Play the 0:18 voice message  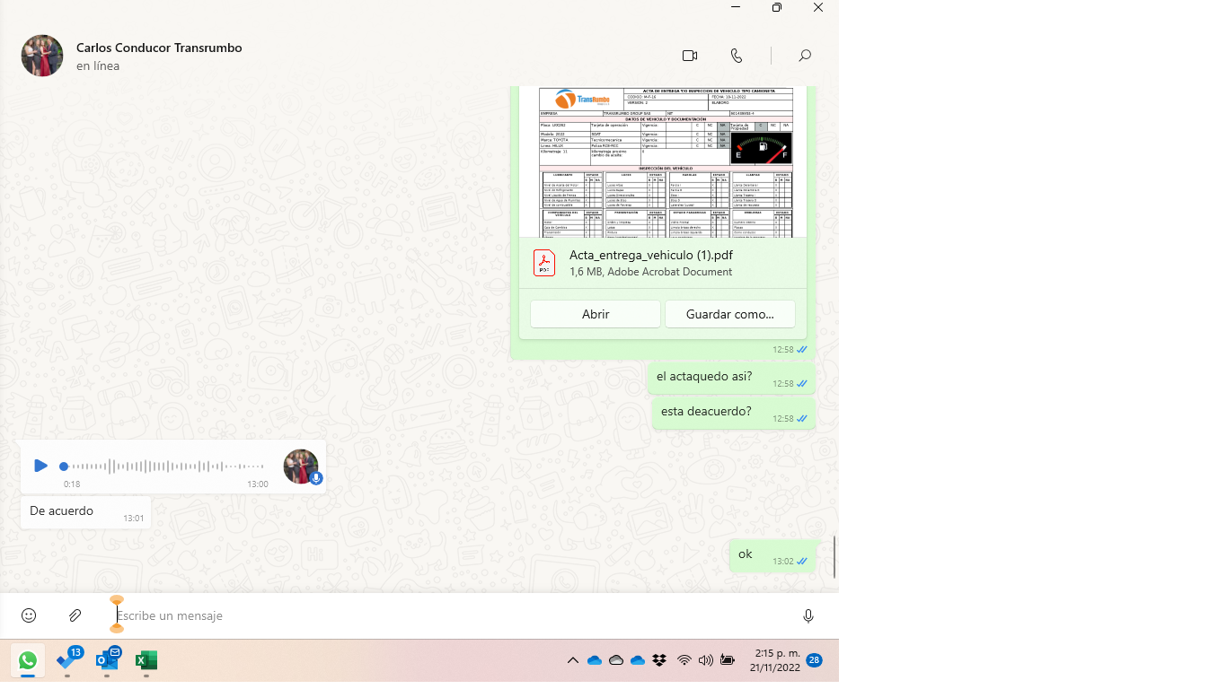point(40,466)
